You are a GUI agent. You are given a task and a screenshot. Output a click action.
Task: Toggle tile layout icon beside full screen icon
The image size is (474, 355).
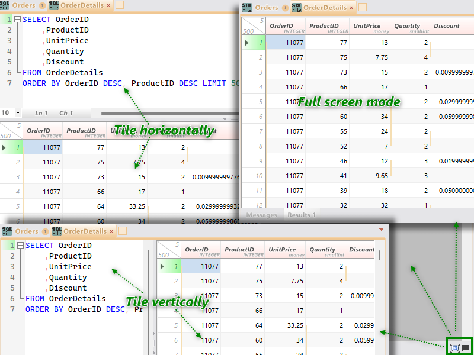pos(466,348)
